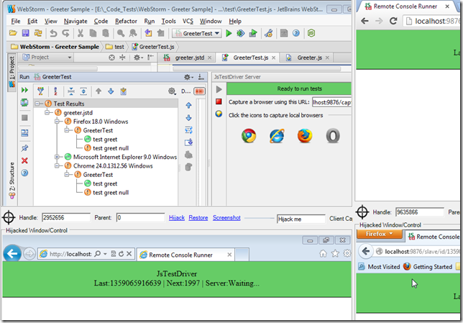
Task: Click the Run panel gear settings icon
Action: 188,77
